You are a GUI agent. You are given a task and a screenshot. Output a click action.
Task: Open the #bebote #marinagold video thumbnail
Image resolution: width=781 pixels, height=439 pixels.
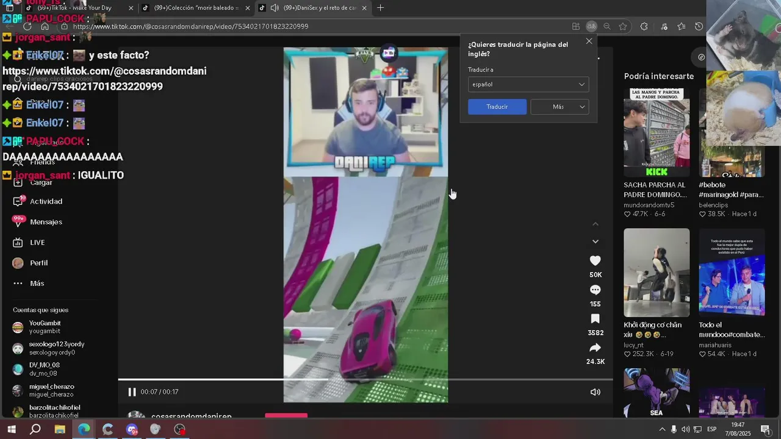pos(732,132)
